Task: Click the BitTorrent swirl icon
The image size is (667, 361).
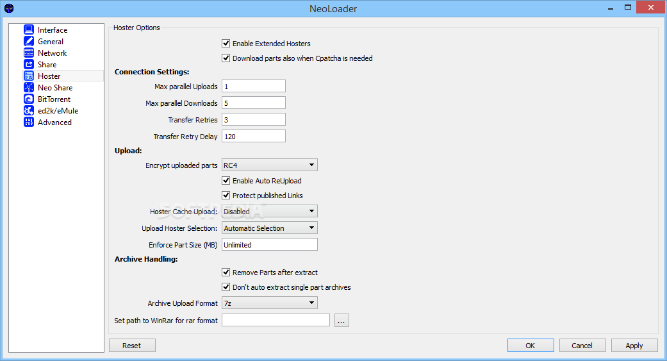Action: (x=28, y=99)
